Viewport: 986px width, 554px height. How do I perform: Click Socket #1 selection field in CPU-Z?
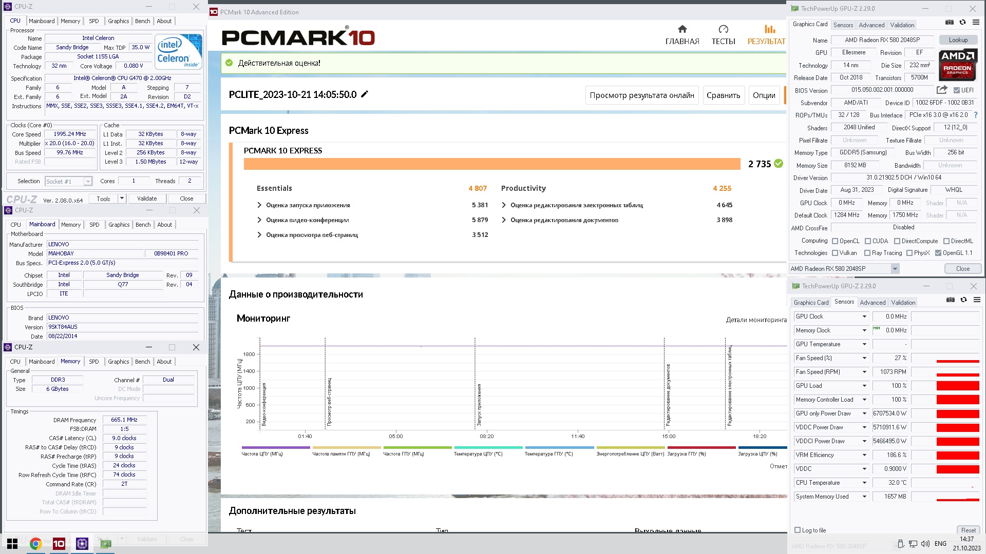coord(68,181)
